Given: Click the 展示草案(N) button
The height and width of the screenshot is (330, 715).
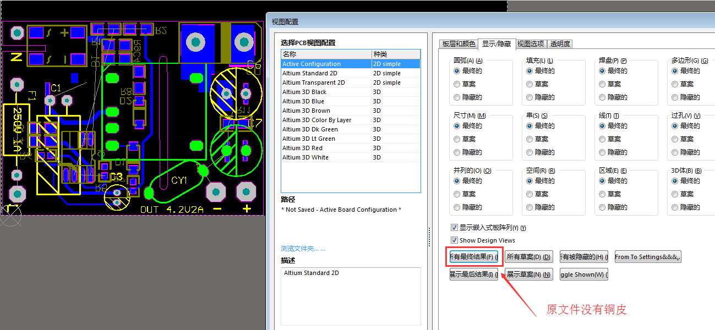Looking at the screenshot, I should pyautogui.click(x=528, y=274).
